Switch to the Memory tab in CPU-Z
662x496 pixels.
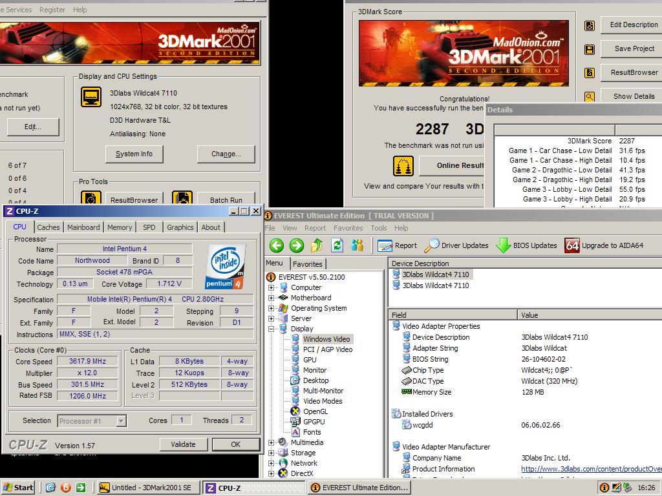120,227
